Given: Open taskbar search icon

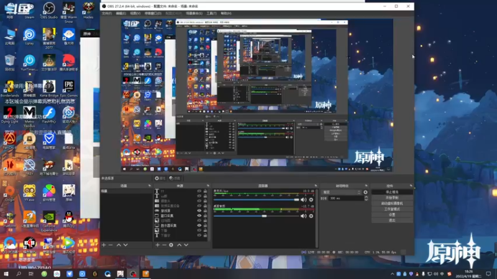Looking at the screenshot, I should [19, 273].
